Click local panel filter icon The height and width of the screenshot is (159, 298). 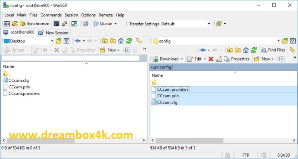[66, 41]
